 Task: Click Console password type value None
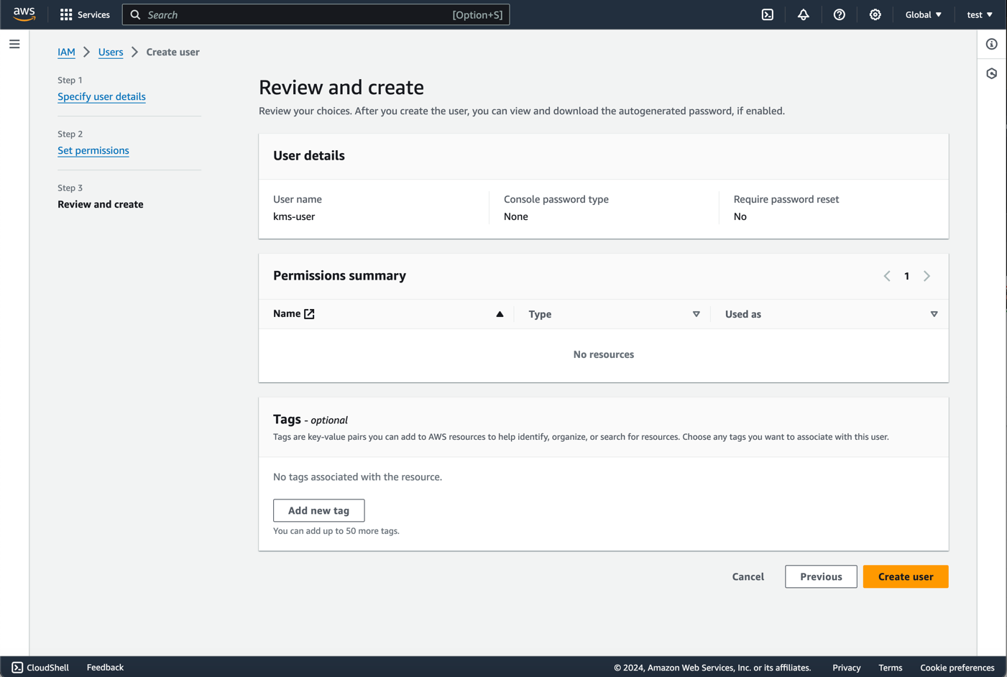coord(516,216)
